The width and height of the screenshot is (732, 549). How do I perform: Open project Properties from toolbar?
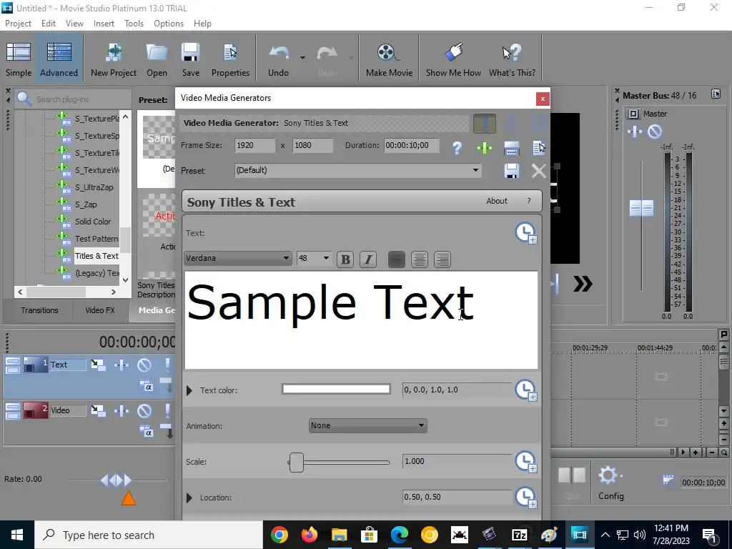[230, 59]
